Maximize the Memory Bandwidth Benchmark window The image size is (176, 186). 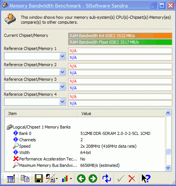[x=162, y=6]
